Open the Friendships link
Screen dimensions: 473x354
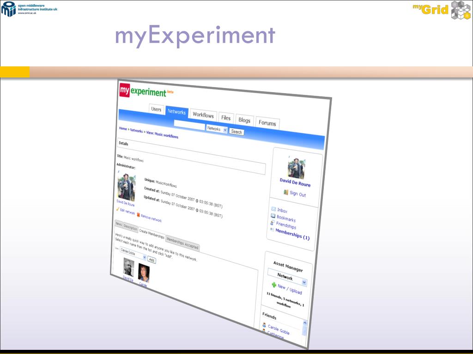[286, 225]
